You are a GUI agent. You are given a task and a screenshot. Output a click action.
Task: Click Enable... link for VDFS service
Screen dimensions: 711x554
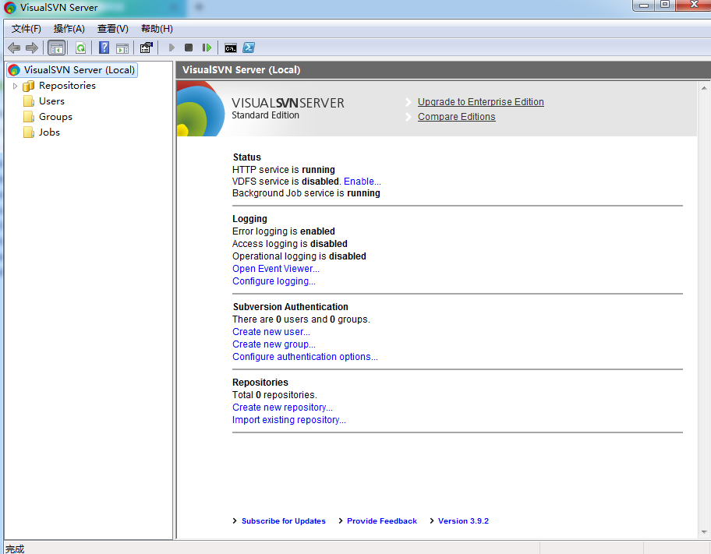point(363,182)
